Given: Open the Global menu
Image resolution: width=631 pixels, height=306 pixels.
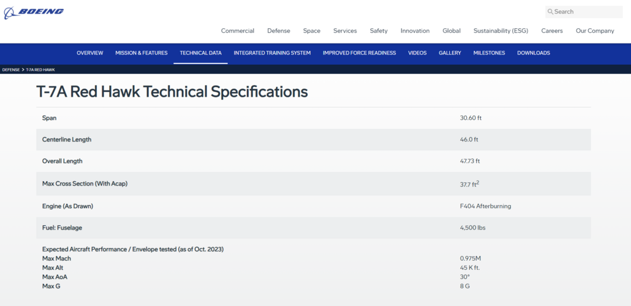Looking at the screenshot, I should pos(452,31).
